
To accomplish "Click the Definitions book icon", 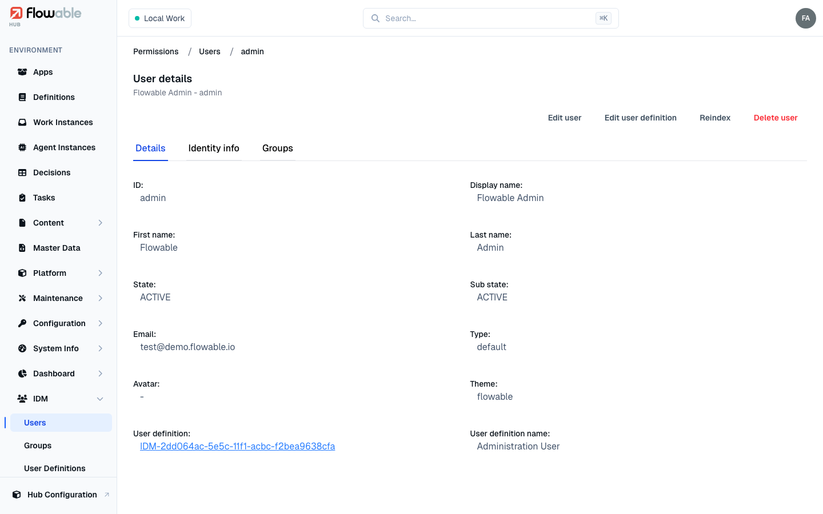I will pyautogui.click(x=22, y=97).
